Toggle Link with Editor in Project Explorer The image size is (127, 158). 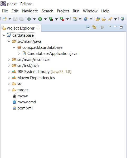click(94, 27)
